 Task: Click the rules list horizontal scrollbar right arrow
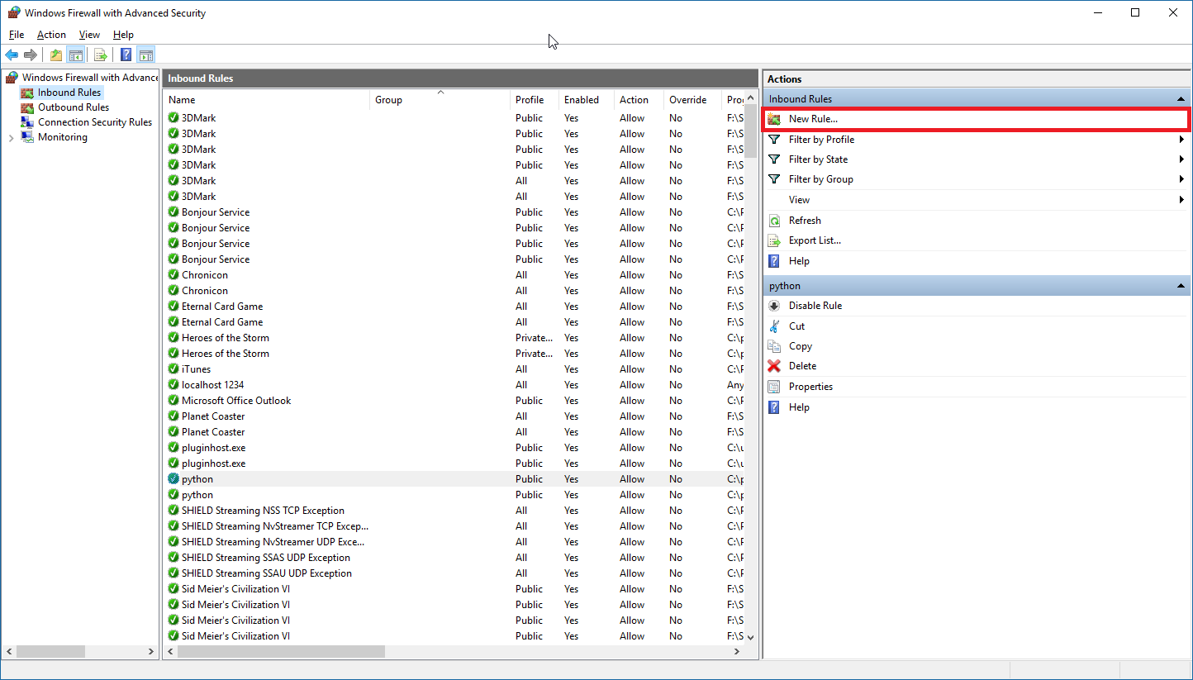[x=736, y=652]
